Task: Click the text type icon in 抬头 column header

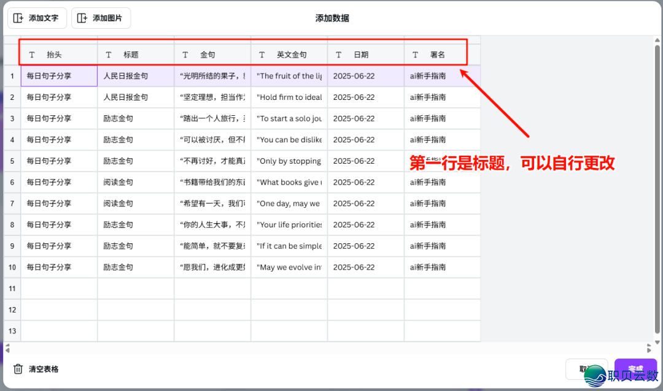Action: point(32,55)
